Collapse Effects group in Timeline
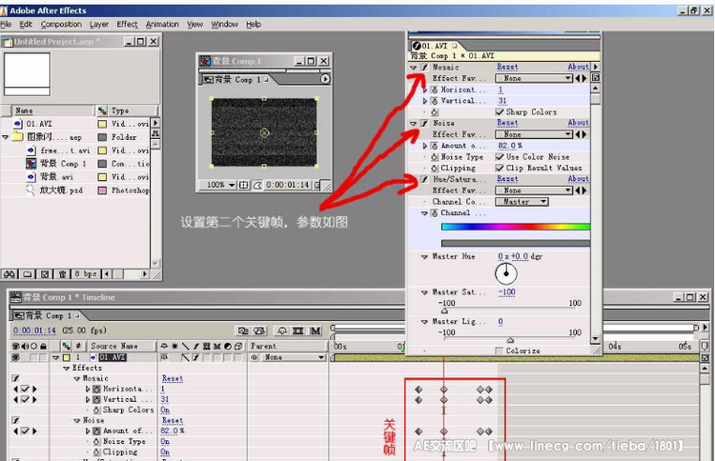This screenshot has height=461, width=715. [x=67, y=368]
